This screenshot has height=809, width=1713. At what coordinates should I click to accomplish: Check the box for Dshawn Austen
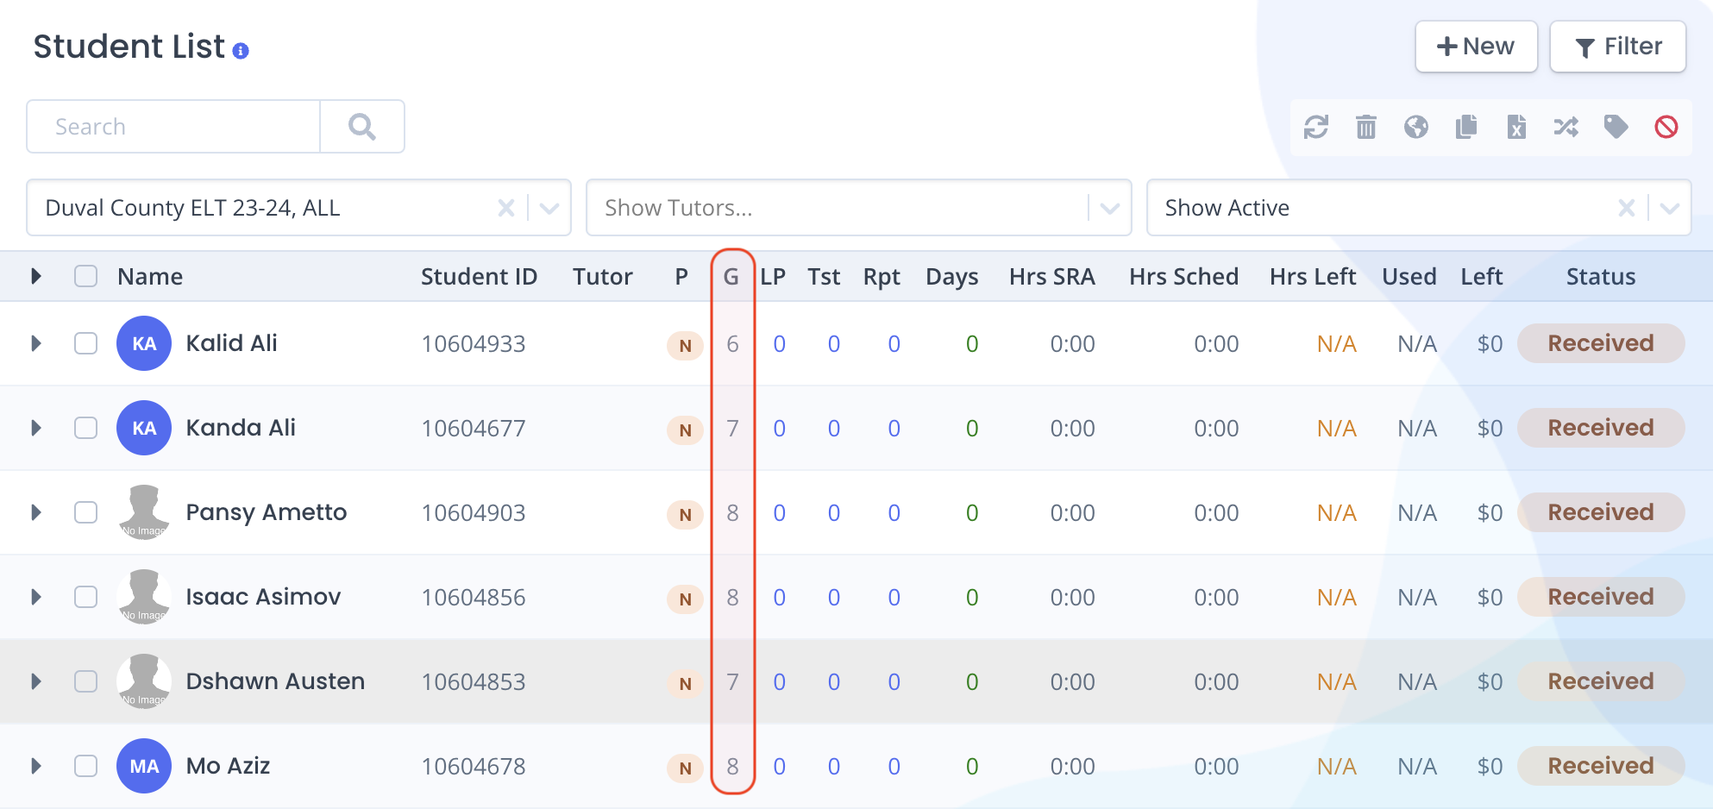85,681
